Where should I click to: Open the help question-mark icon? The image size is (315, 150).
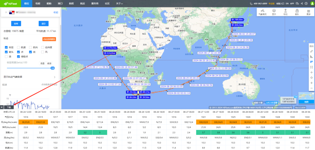point(306,3)
